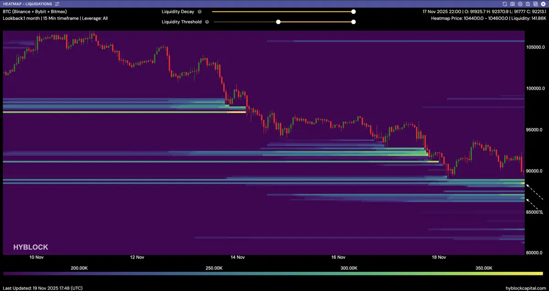
Task: Click the Liquidity Decay label
Action: tap(178, 12)
